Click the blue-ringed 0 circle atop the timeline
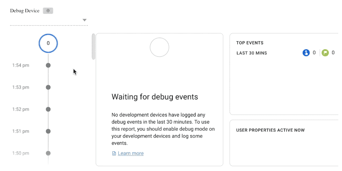 click(x=48, y=44)
